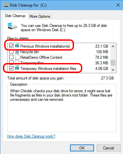
Task: Confirm cleanup with the OK button
Action: pyautogui.click(x=82, y=148)
